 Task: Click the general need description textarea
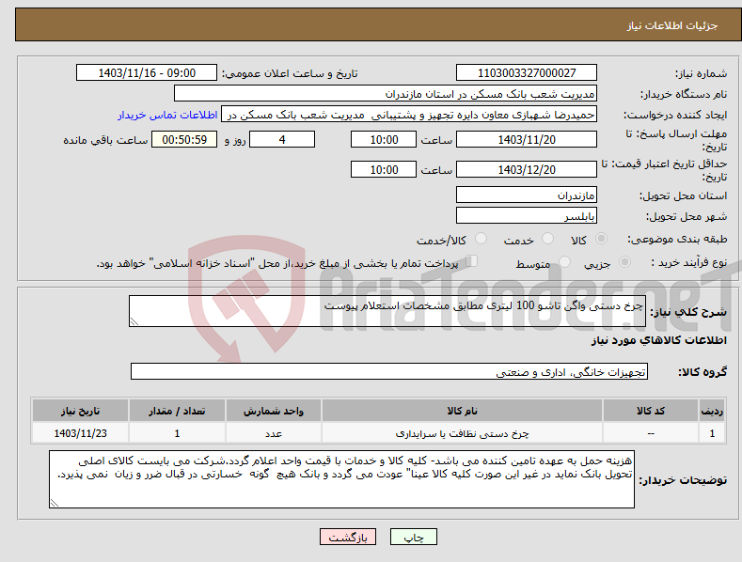click(387, 311)
